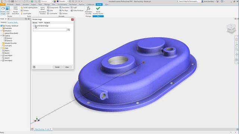Select Animation Favorites tree item
239x134 pixels.
tap(9, 43)
